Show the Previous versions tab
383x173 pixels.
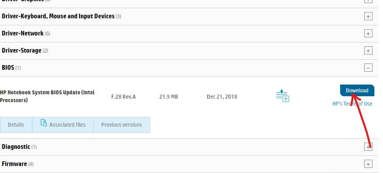point(122,125)
